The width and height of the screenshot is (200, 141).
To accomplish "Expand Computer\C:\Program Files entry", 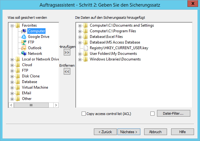I will click(80, 31).
